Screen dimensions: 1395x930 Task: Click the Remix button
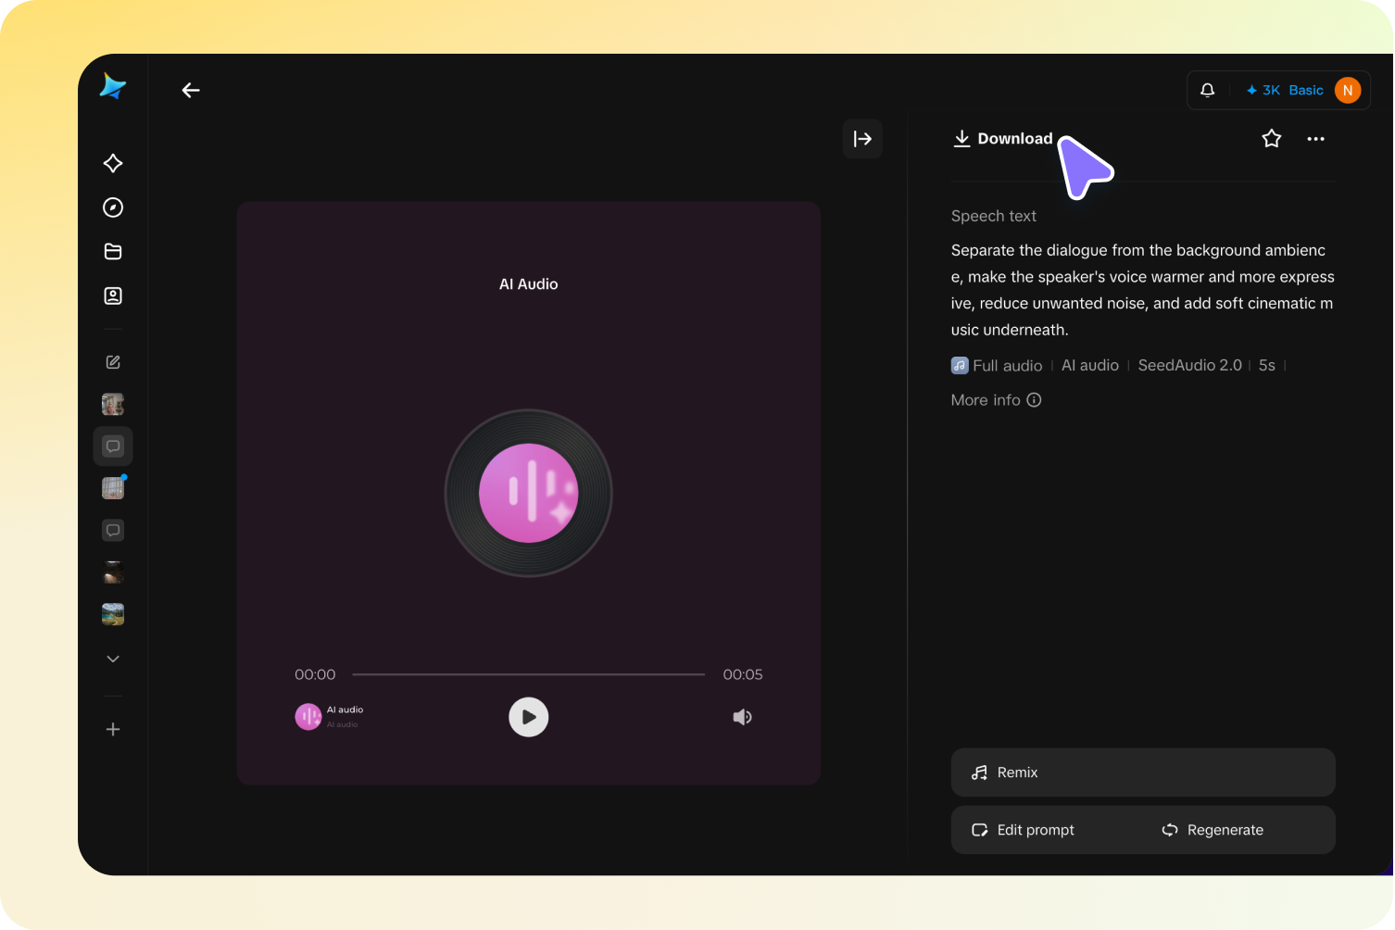(1143, 773)
